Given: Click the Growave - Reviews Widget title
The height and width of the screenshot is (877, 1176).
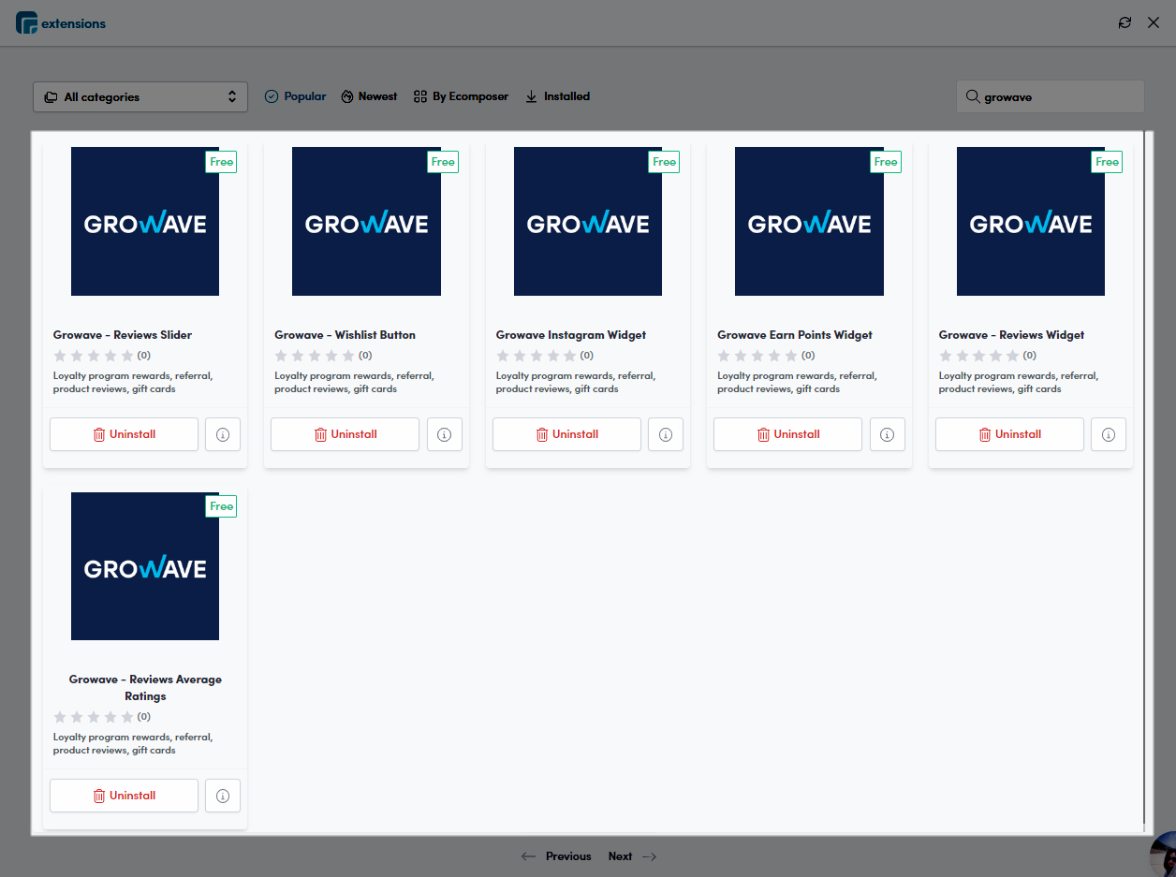Looking at the screenshot, I should pos(1011,335).
